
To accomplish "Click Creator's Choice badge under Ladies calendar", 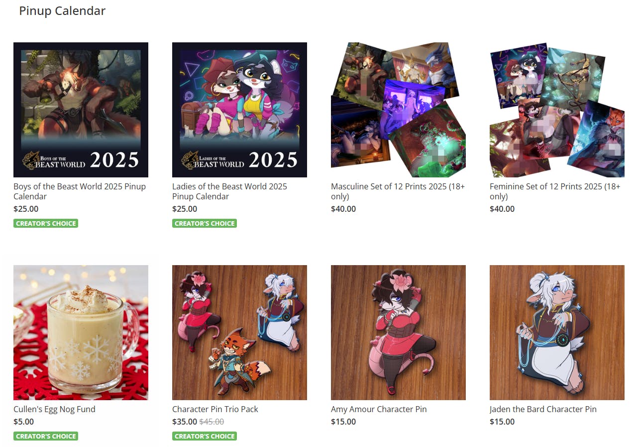I will (205, 223).
